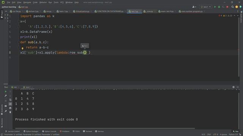The width and height of the screenshot is (243, 136).
Task: Click the orange IDE updates icon
Action: click(237, 7)
